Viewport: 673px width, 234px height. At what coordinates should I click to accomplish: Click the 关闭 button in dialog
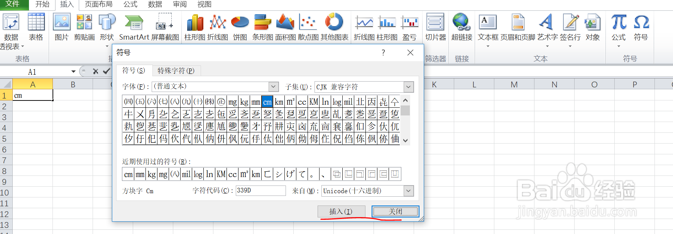(x=396, y=211)
